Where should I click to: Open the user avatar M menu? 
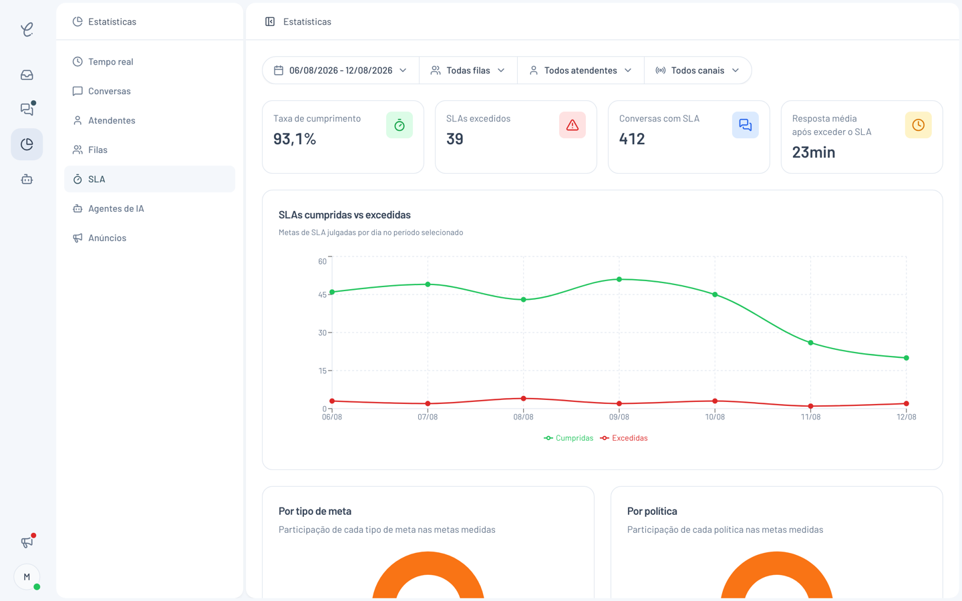[x=27, y=577]
